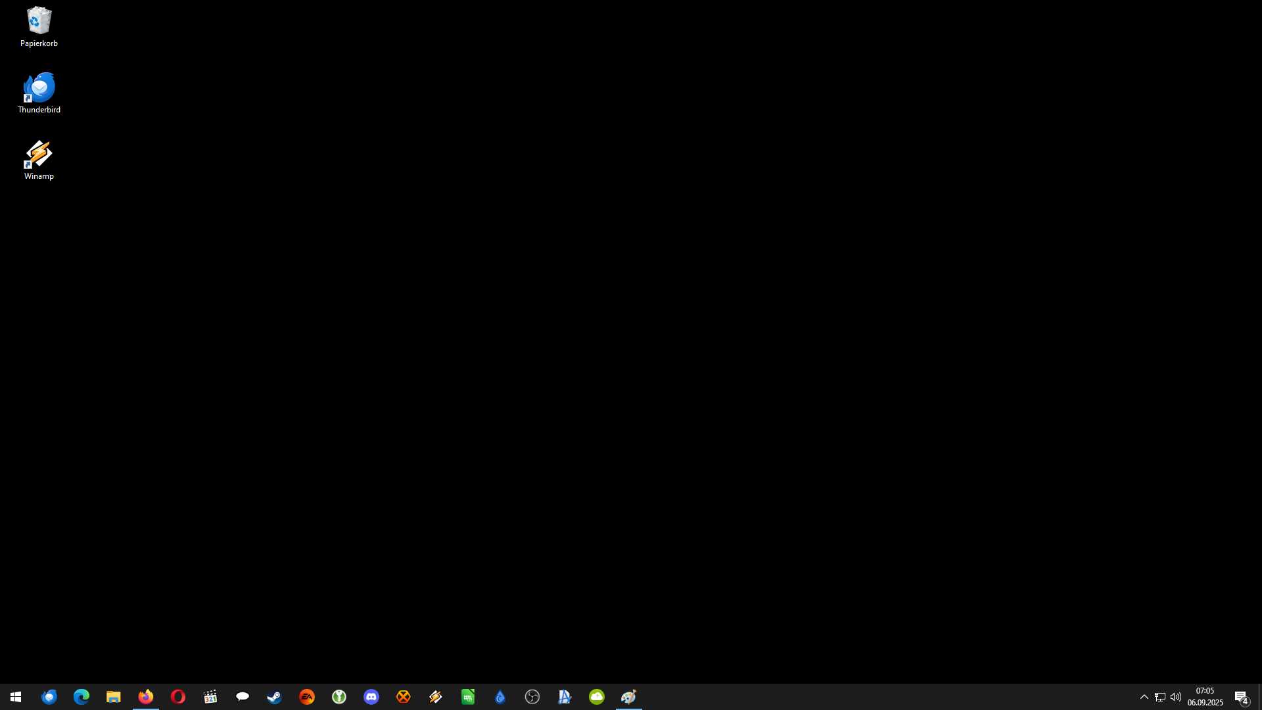Open the EA app from the taskbar
Viewport: 1262px width, 710px height.
pos(307,697)
